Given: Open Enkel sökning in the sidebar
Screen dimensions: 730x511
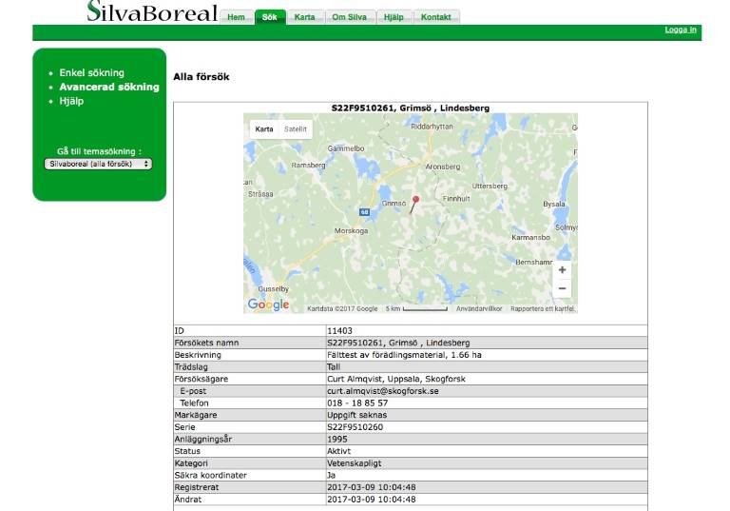Looking at the screenshot, I should pos(91,72).
